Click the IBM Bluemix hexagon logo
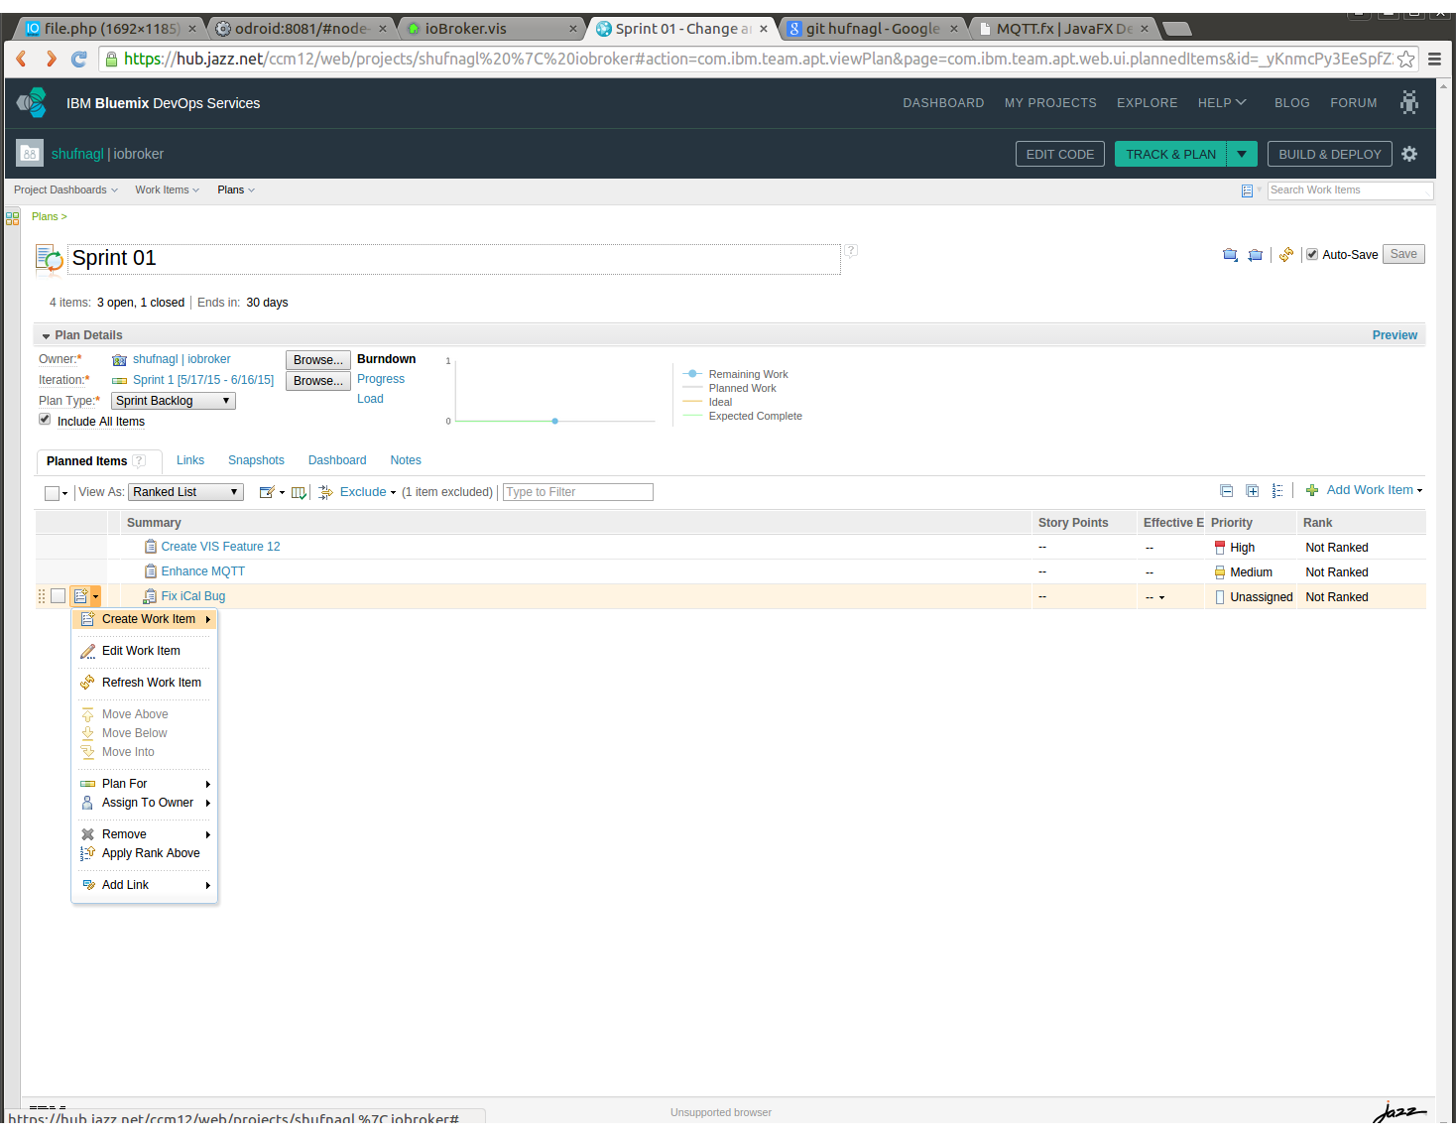This screenshot has height=1136, width=1456. pyautogui.click(x=32, y=102)
